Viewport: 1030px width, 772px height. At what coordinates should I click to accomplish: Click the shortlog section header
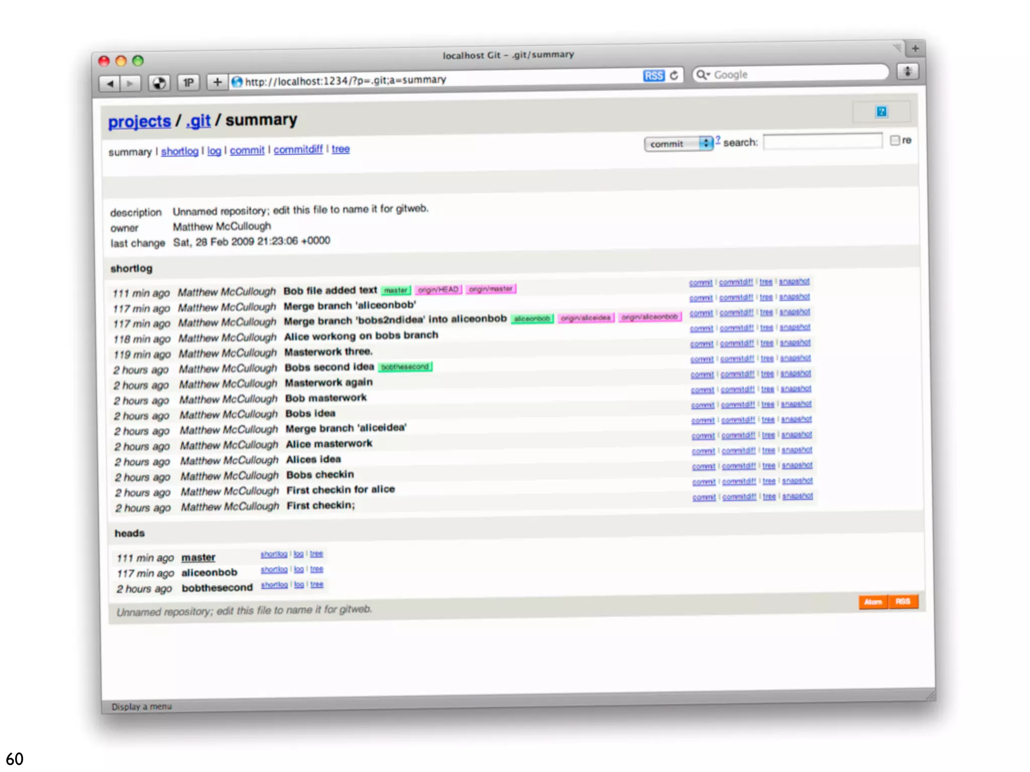[x=131, y=268]
